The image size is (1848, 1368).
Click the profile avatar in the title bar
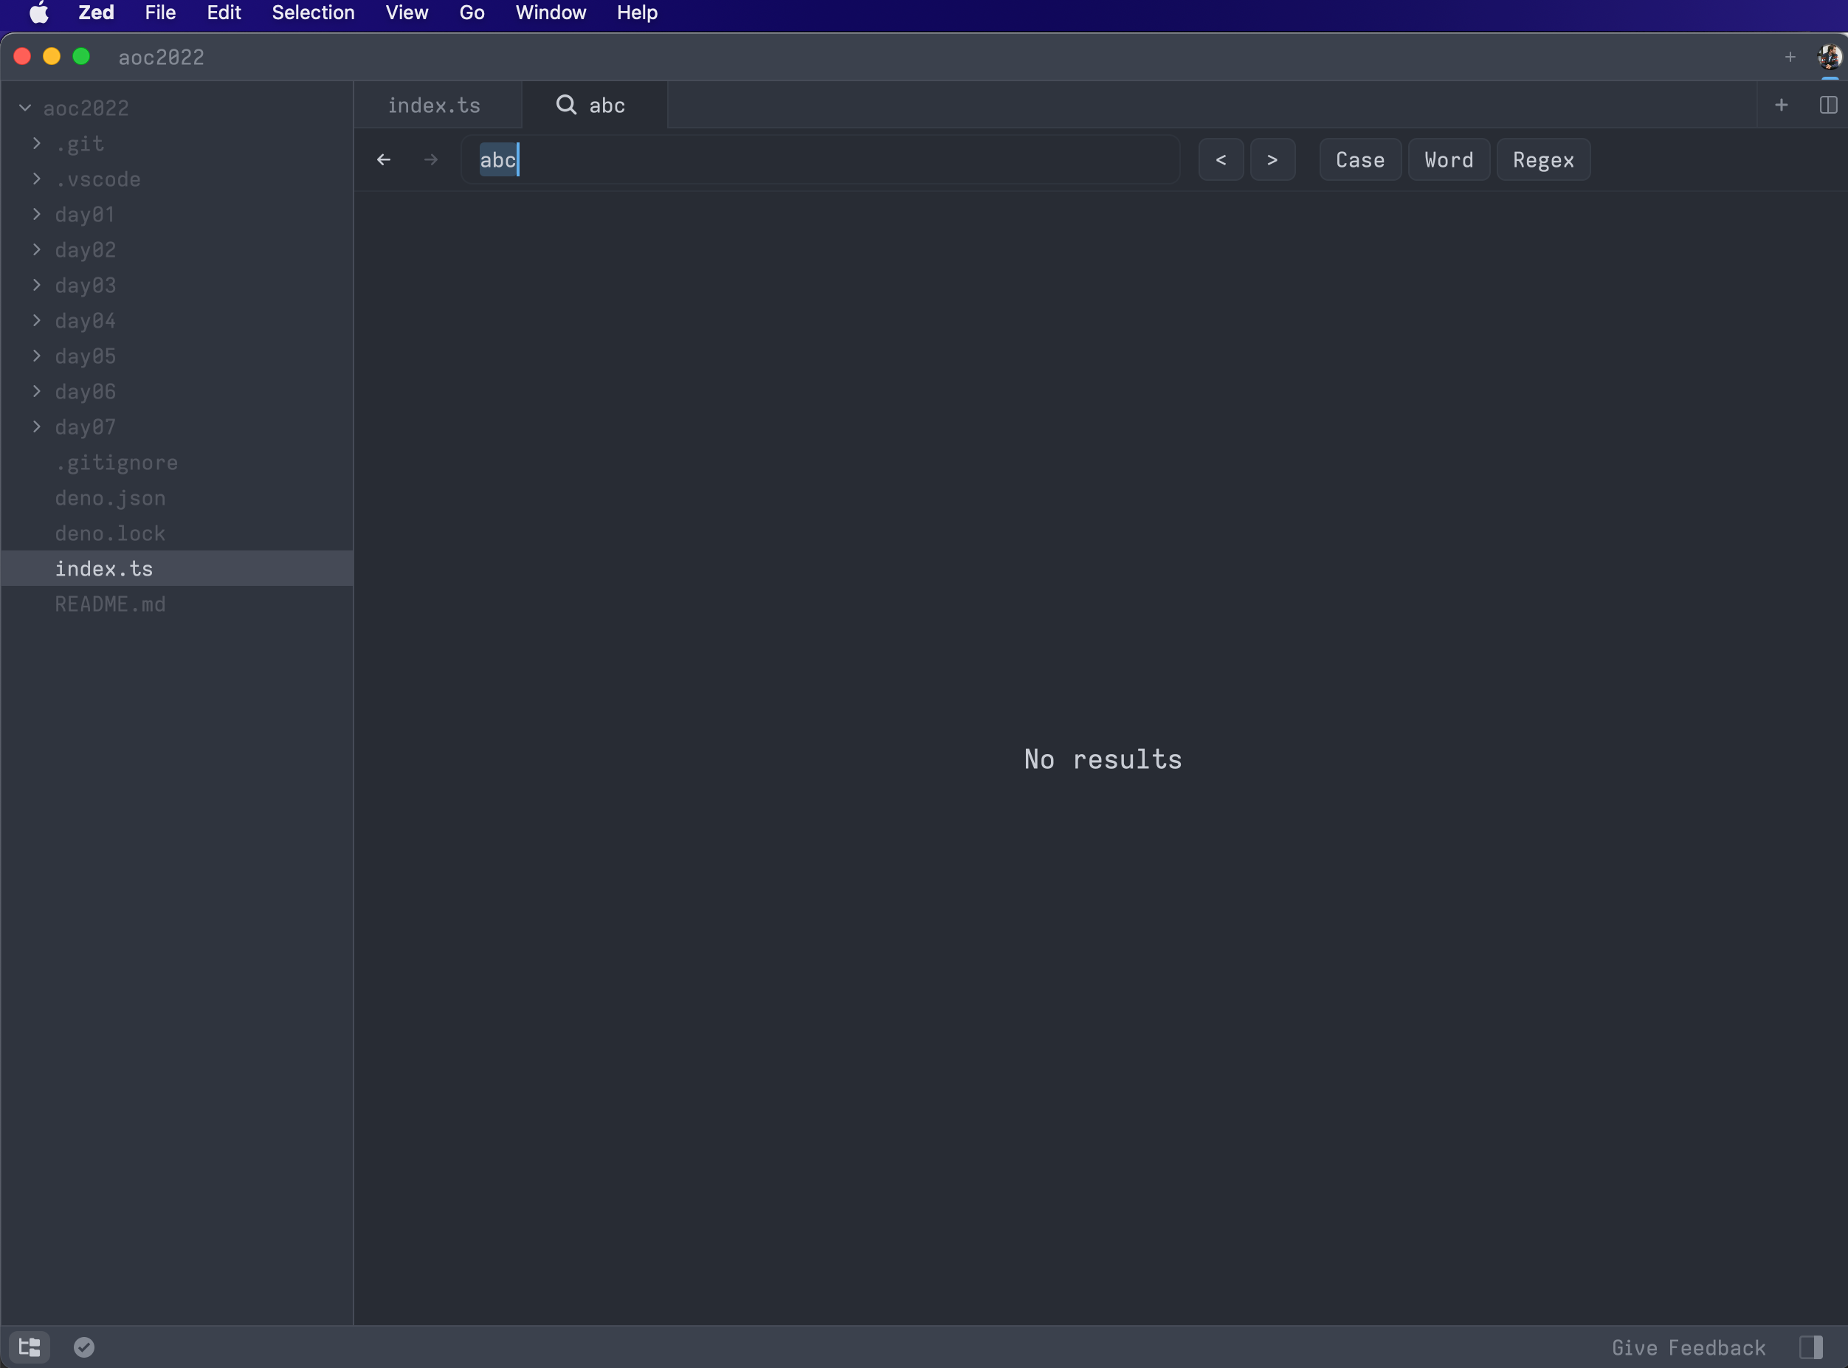tap(1828, 57)
